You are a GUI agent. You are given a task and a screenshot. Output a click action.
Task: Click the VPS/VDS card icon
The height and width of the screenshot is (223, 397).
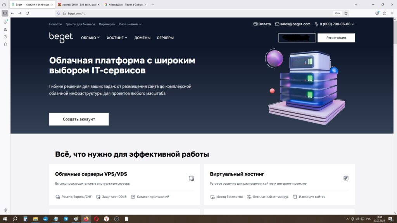(x=192, y=178)
